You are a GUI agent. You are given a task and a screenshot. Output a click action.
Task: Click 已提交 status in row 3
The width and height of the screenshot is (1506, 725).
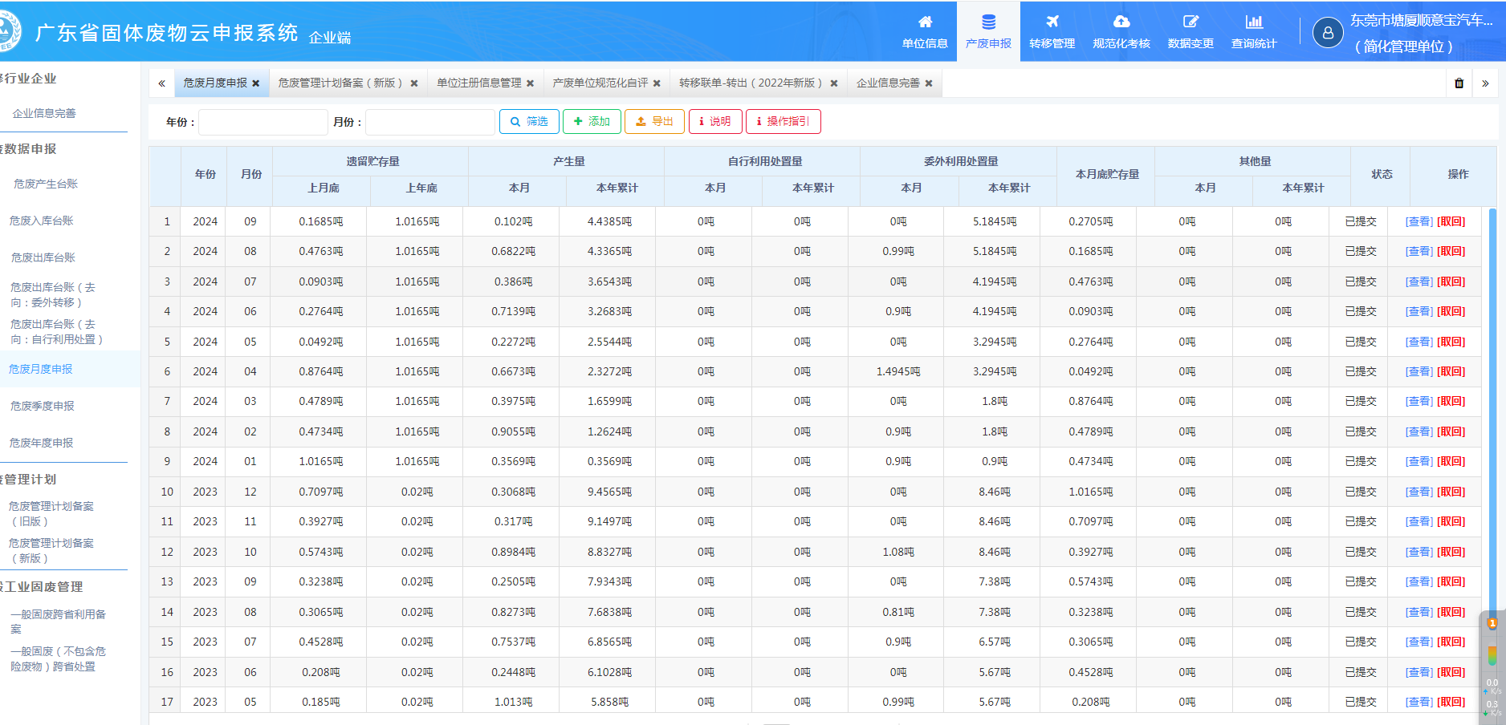pyautogui.click(x=1361, y=282)
